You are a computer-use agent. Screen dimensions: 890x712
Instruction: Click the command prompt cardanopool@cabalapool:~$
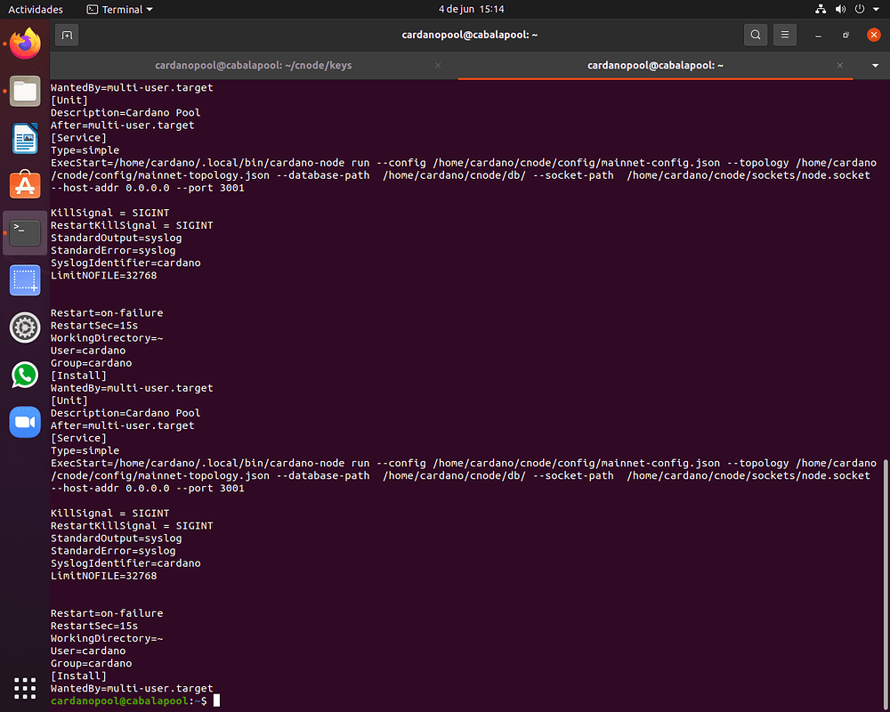[x=129, y=700]
